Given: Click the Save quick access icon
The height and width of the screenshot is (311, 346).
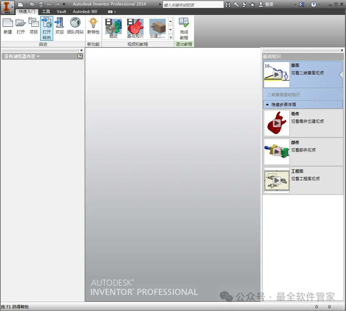Looking at the screenshot, I should click(x=41, y=4).
